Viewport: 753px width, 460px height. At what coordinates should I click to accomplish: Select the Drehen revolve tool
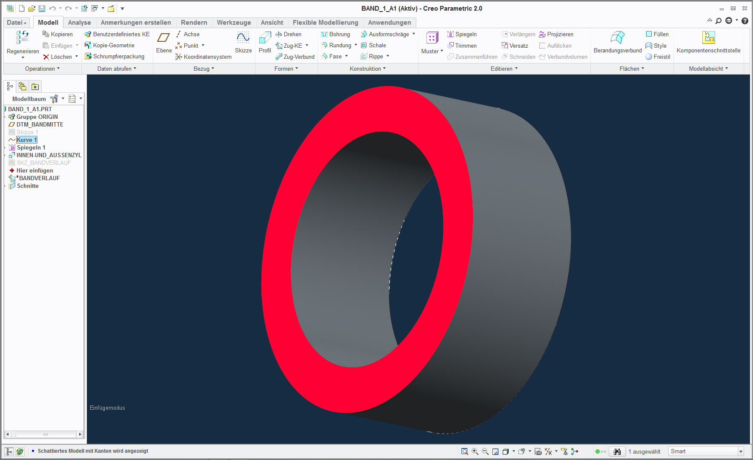click(x=288, y=34)
